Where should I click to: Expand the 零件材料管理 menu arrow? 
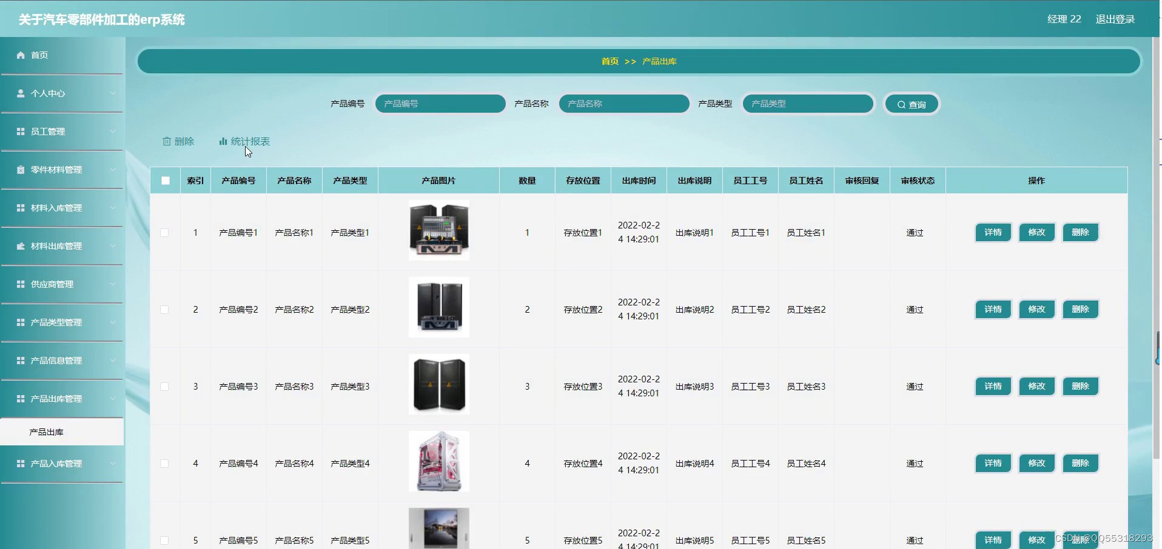[113, 170]
